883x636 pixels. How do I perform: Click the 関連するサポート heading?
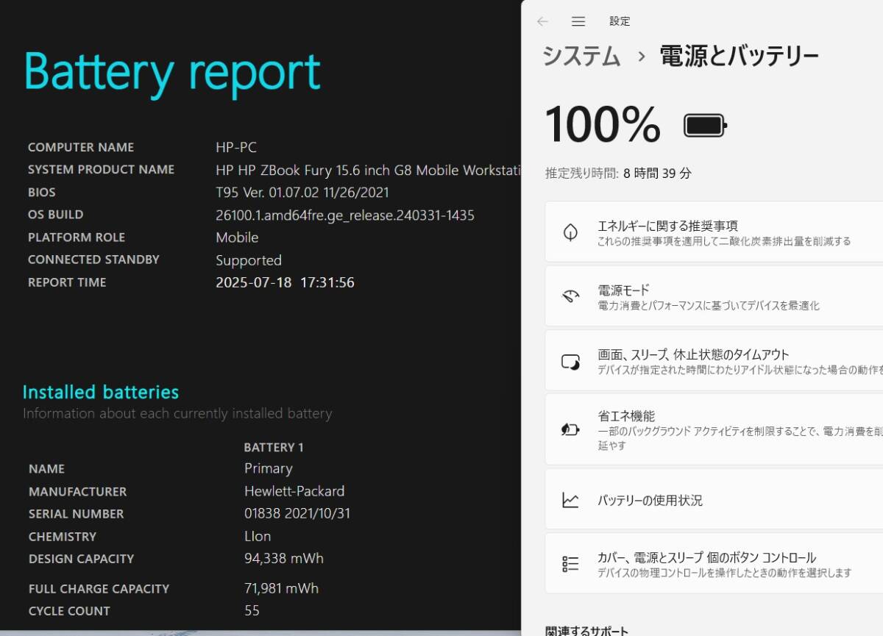tap(587, 631)
